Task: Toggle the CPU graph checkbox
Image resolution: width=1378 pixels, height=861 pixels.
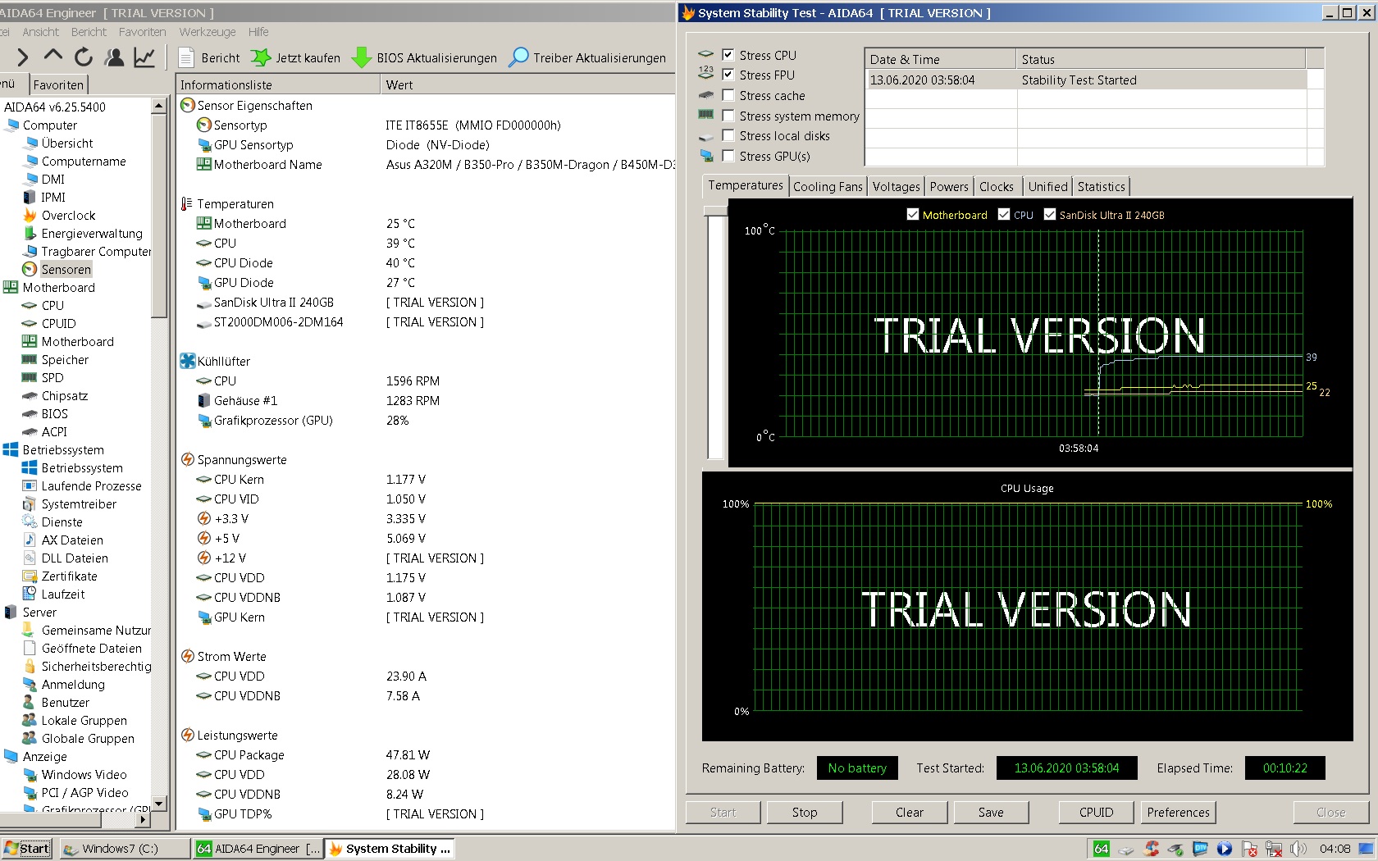Action: coord(1004,215)
